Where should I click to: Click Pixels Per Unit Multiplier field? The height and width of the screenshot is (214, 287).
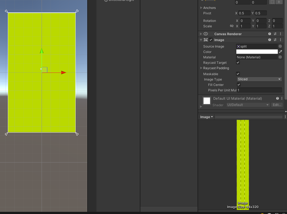(x=259, y=90)
